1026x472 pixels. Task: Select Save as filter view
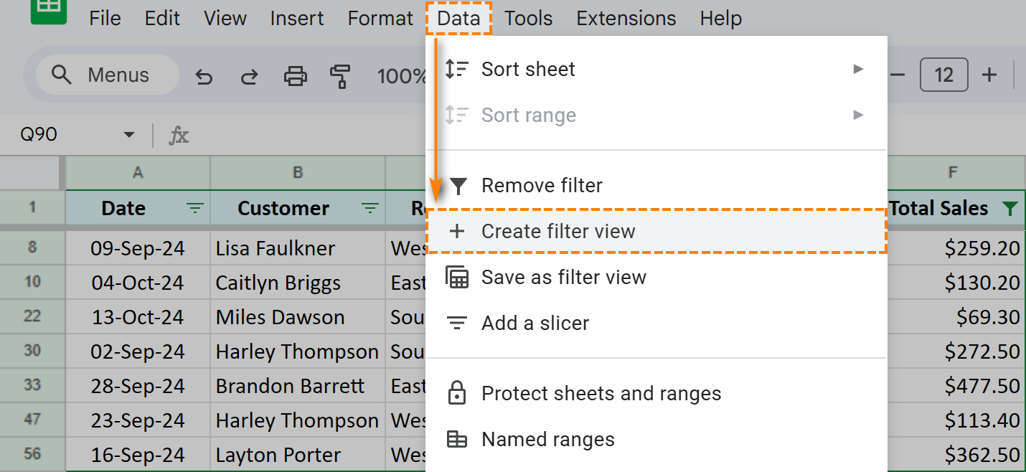[564, 277]
